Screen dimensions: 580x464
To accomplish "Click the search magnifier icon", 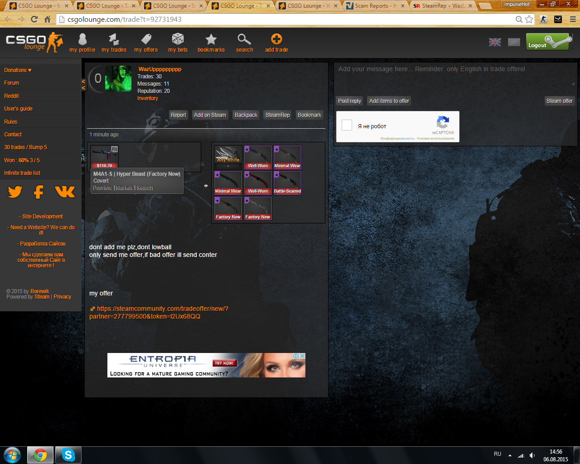I will [x=244, y=40].
